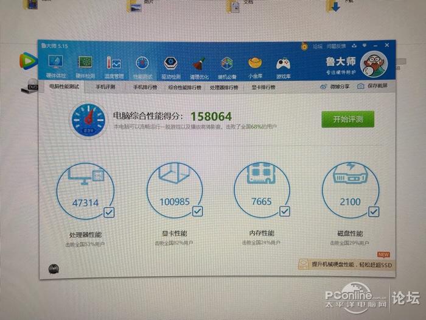This screenshot has width=426, height=320.
Task: Switch to 显卡排行榜 tab
Action: tap(264, 87)
